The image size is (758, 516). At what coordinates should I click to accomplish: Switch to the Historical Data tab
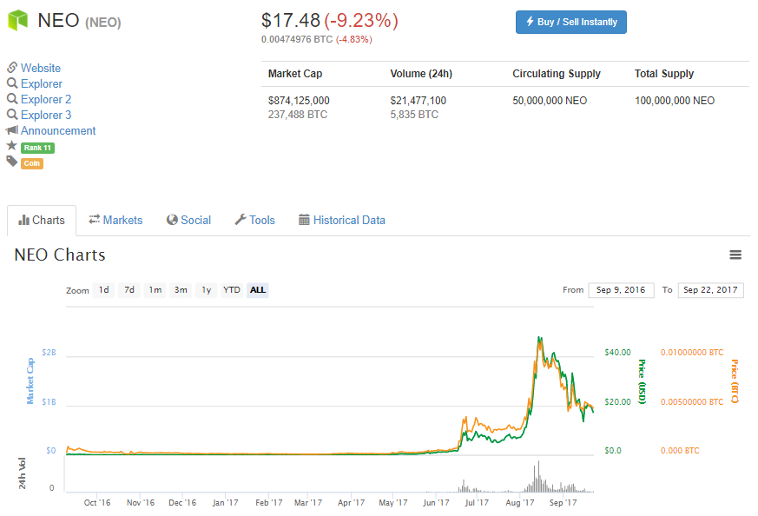(x=342, y=220)
